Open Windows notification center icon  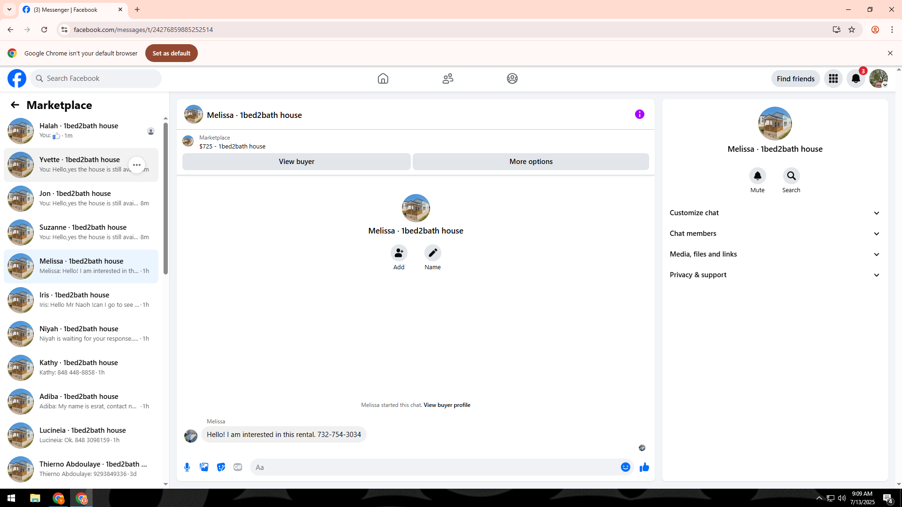(x=887, y=498)
